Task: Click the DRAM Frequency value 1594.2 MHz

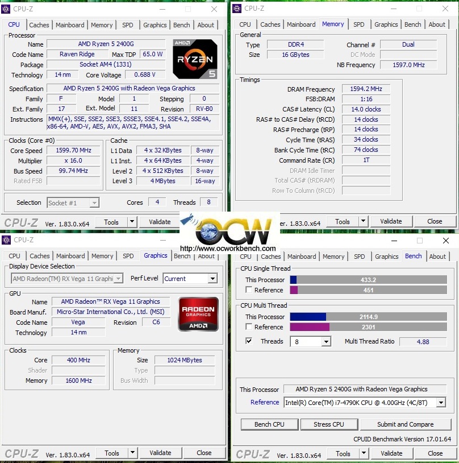Action: (366, 89)
